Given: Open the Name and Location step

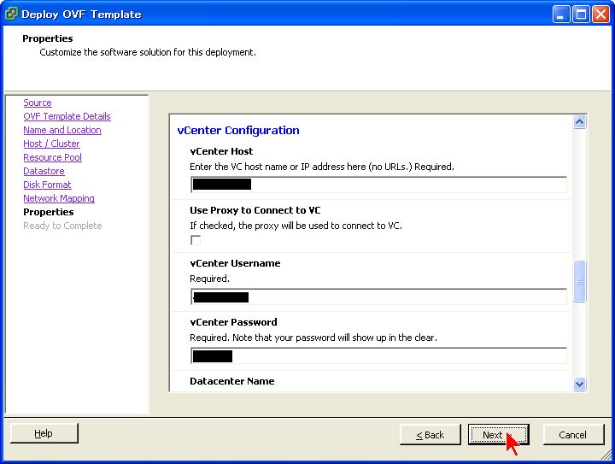Looking at the screenshot, I should coord(62,130).
